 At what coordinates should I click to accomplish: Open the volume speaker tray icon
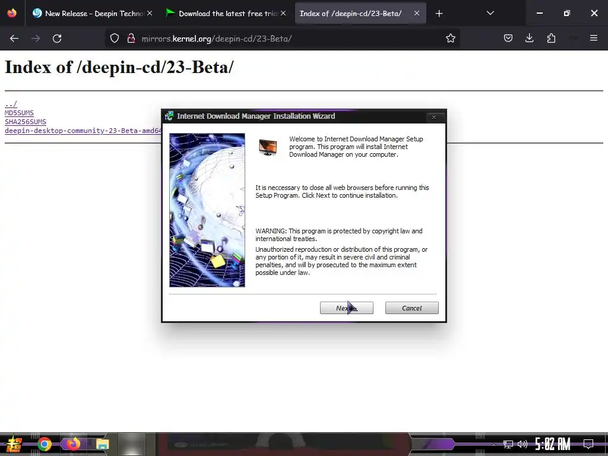pyautogui.click(x=522, y=444)
